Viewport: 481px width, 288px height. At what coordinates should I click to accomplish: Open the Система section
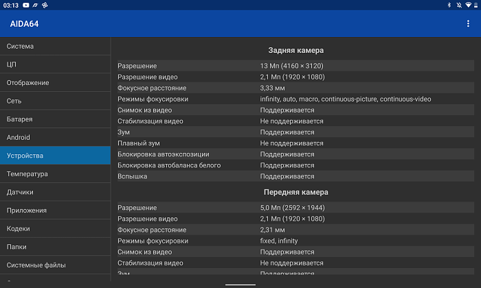click(x=55, y=46)
